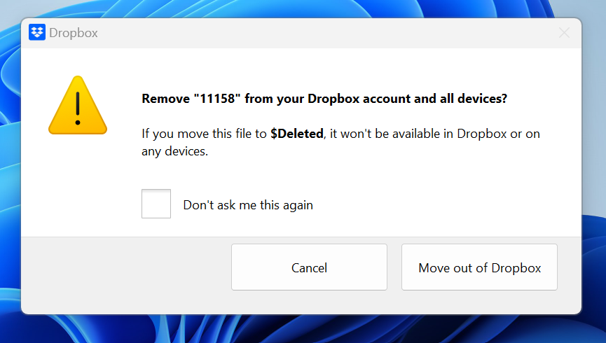Click the "Don't ask me this again" label
Screen dimensions: 606x343
(x=248, y=205)
